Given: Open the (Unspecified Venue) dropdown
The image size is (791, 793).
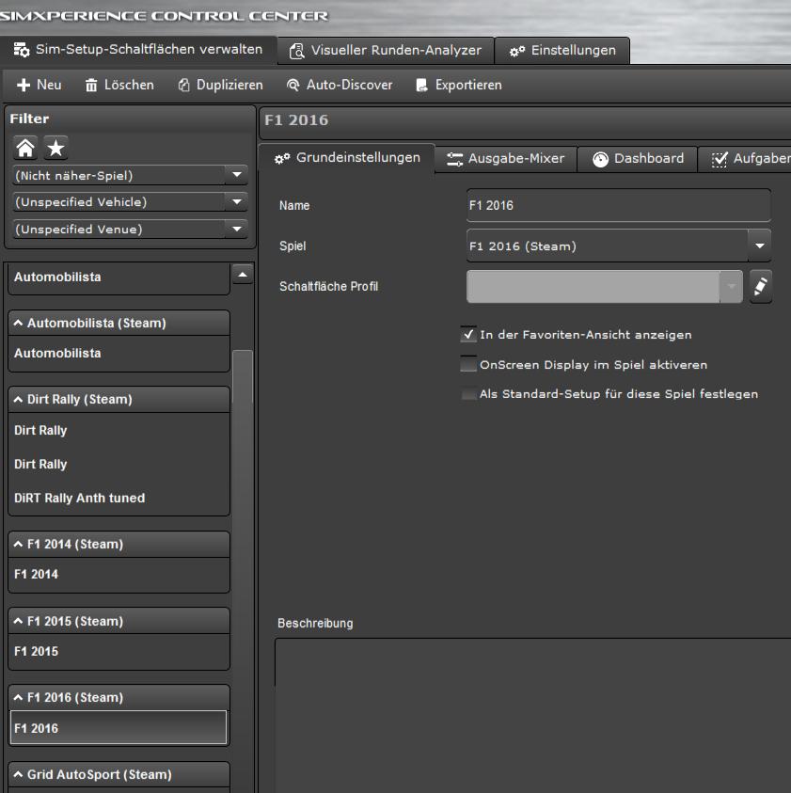Looking at the screenshot, I should coord(237,230).
